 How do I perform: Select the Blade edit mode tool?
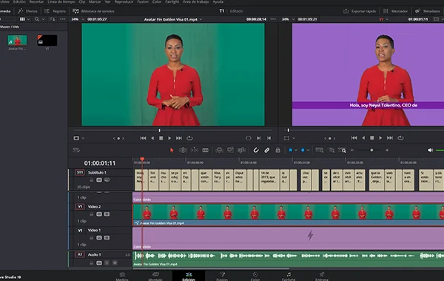tap(205, 150)
